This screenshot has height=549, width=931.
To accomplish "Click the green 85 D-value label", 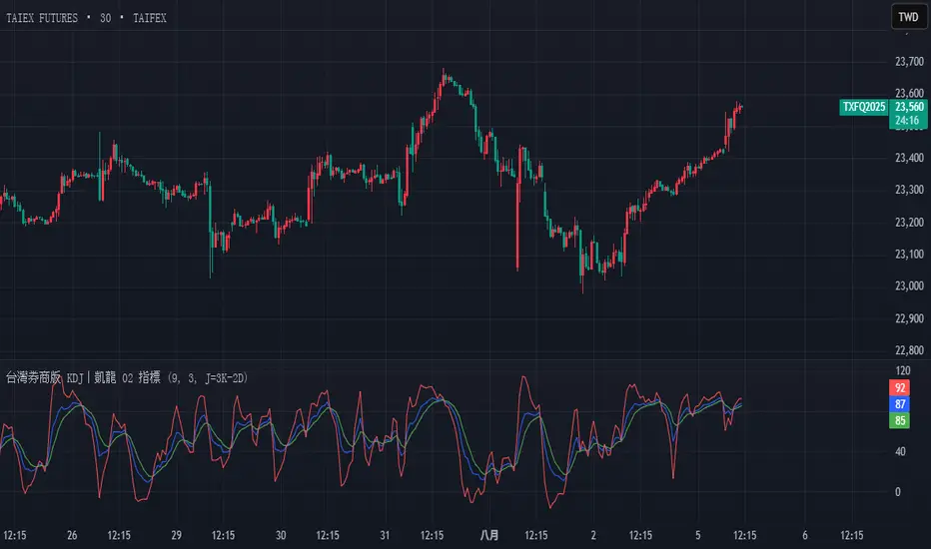I will [902, 421].
